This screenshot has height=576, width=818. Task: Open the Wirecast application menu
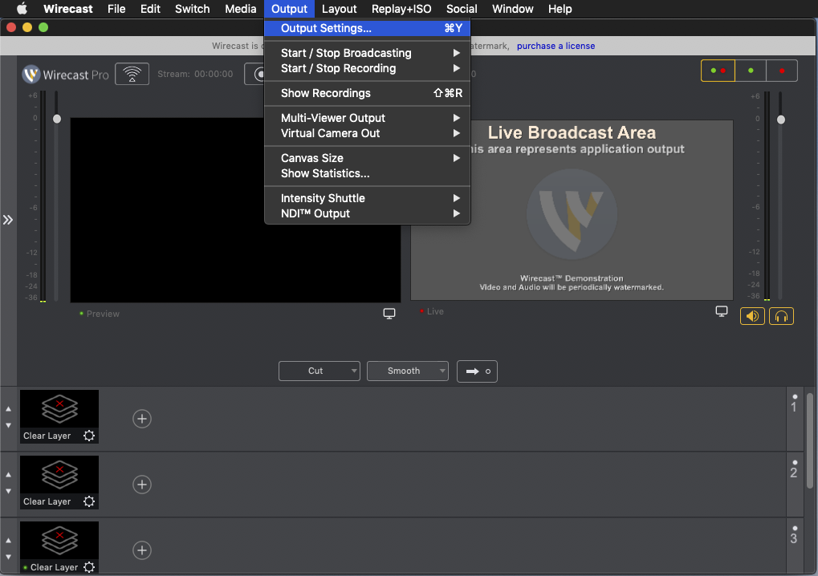pos(67,9)
